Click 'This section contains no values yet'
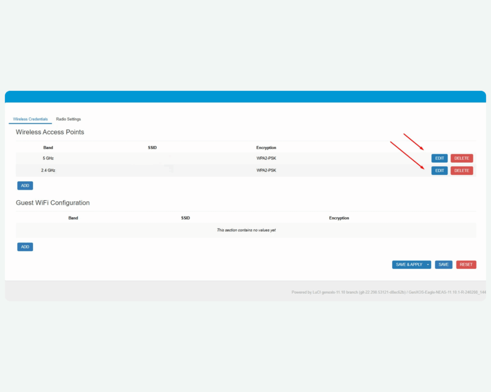Screen dimensions: 491x392 [246, 230]
